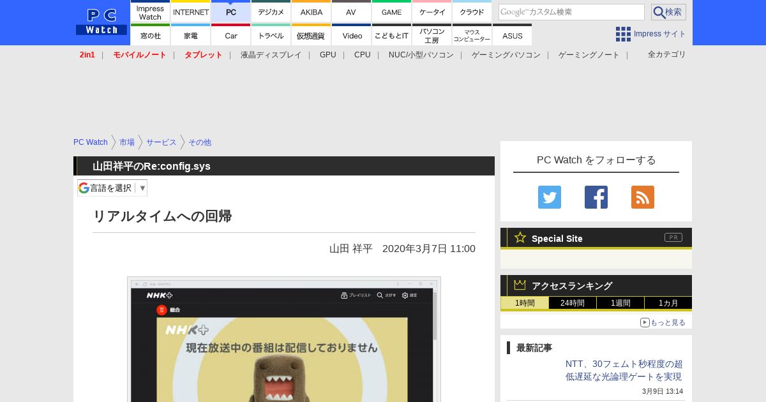Open the こどもとIT nav tab
766x402 pixels.
pos(392,34)
